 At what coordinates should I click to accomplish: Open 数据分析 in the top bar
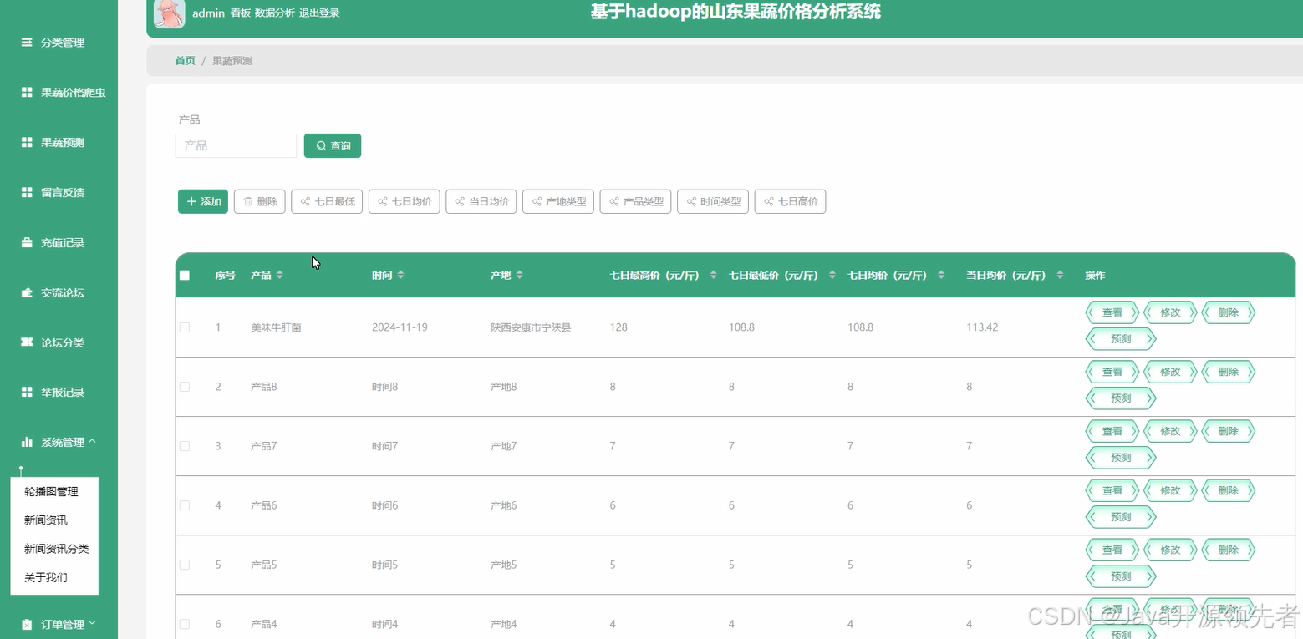(x=275, y=13)
